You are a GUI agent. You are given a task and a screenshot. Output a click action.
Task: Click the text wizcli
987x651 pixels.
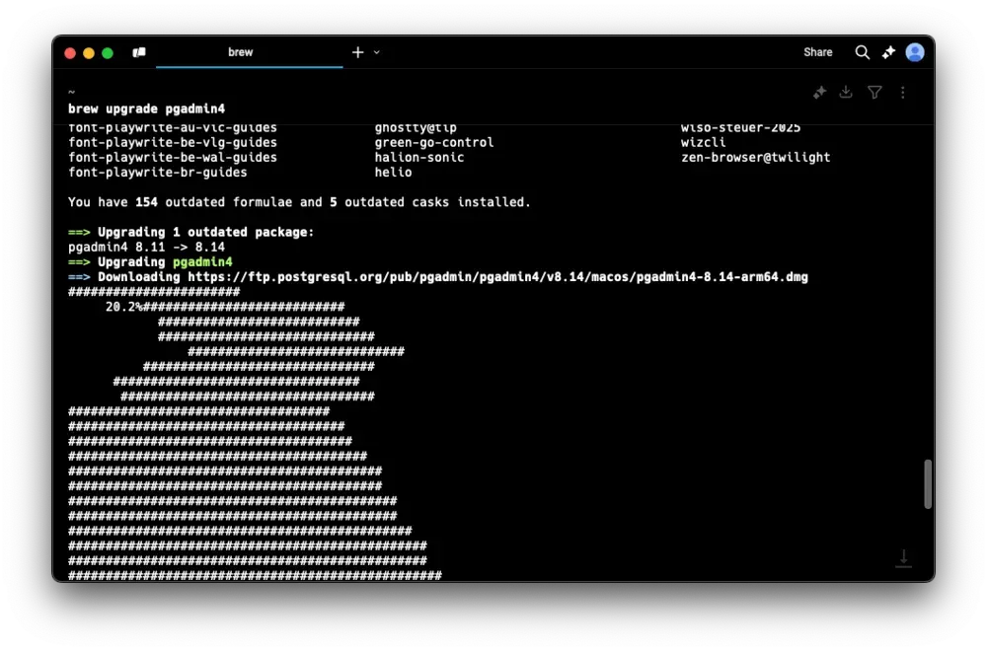coord(703,142)
